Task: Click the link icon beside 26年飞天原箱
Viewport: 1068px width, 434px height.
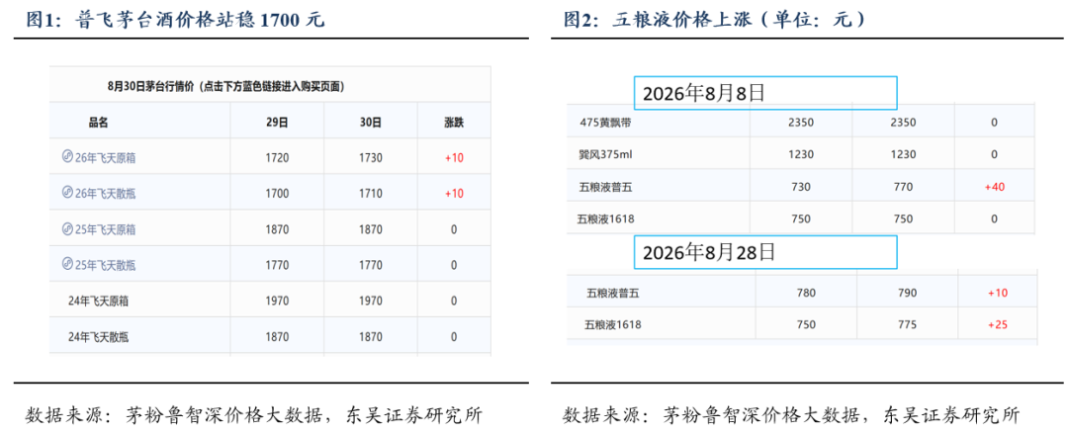Action: pyautogui.click(x=67, y=157)
